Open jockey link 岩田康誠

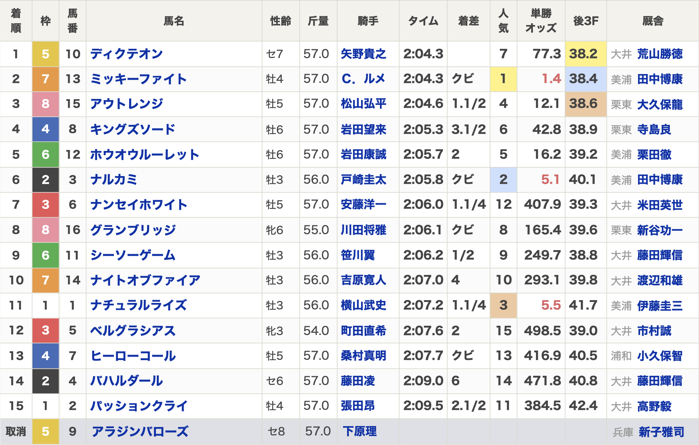[364, 154]
